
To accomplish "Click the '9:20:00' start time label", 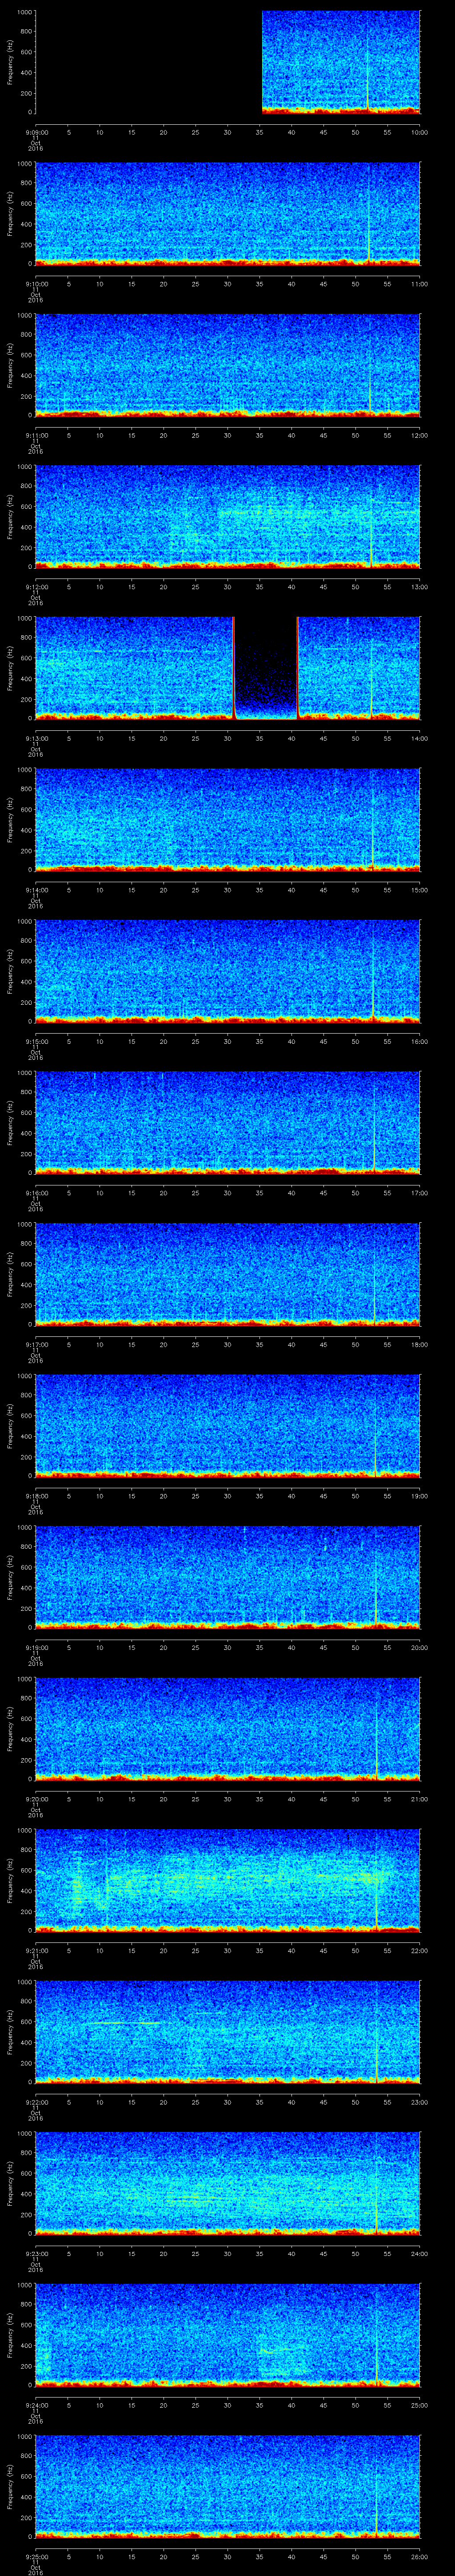I will click(36, 1799).
